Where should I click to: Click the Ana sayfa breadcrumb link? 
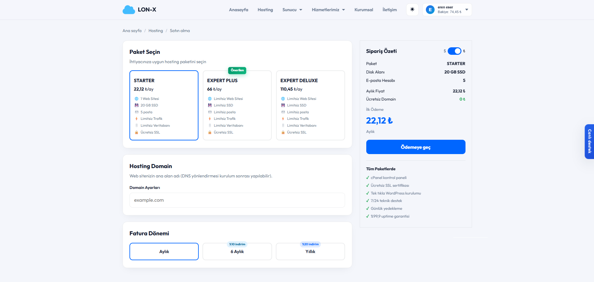[132, 31]
